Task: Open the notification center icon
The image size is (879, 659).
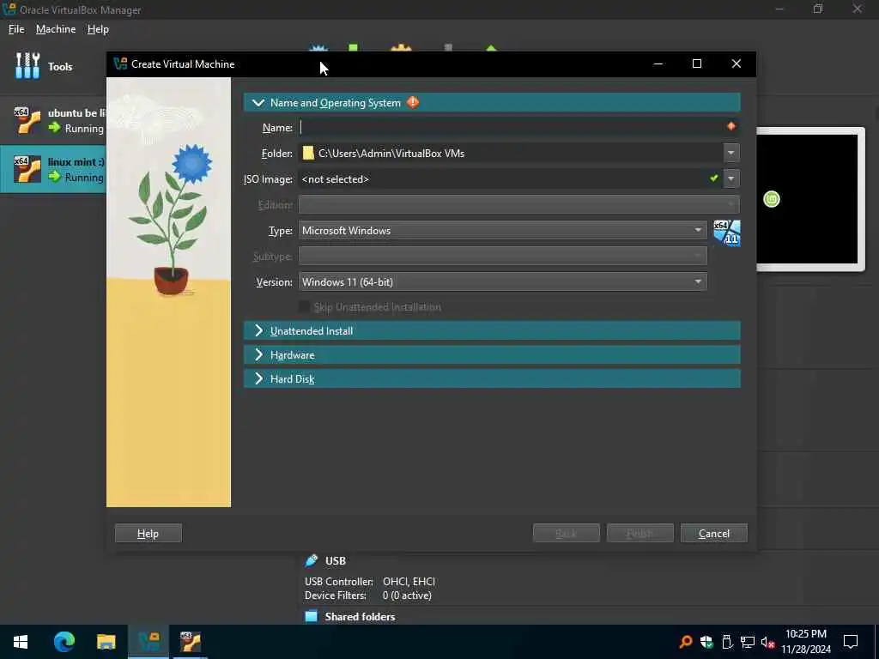Action: coord(851,642)
